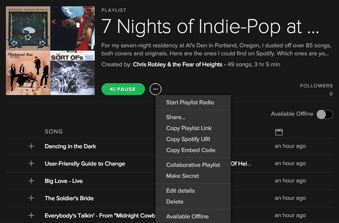339x223 pixels.
Task: Select Copy Playlist Link
Action: (189, 128)
